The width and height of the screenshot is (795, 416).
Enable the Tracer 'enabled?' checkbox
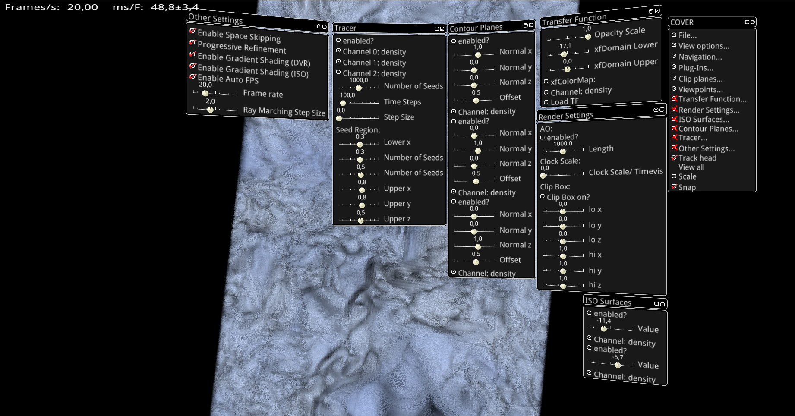[x=338, y=41]
